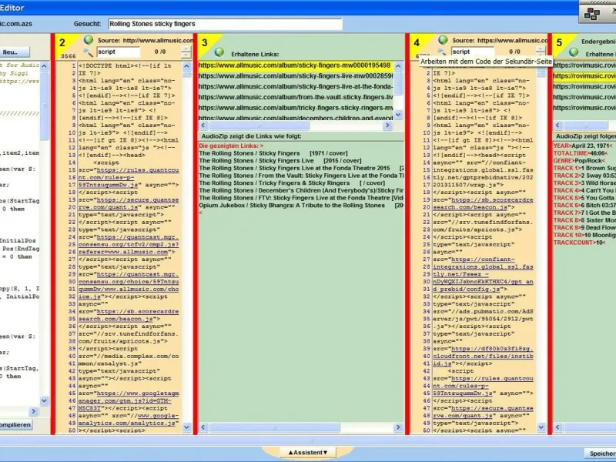
Task: Open globe icon beside panel 4 Source
Action: point(443,40)
